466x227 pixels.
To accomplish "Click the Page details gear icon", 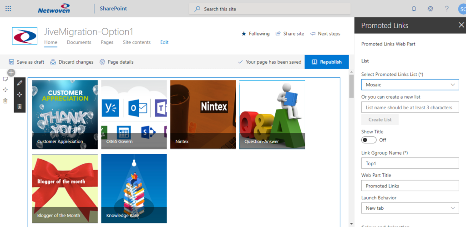I will (102, 62).
